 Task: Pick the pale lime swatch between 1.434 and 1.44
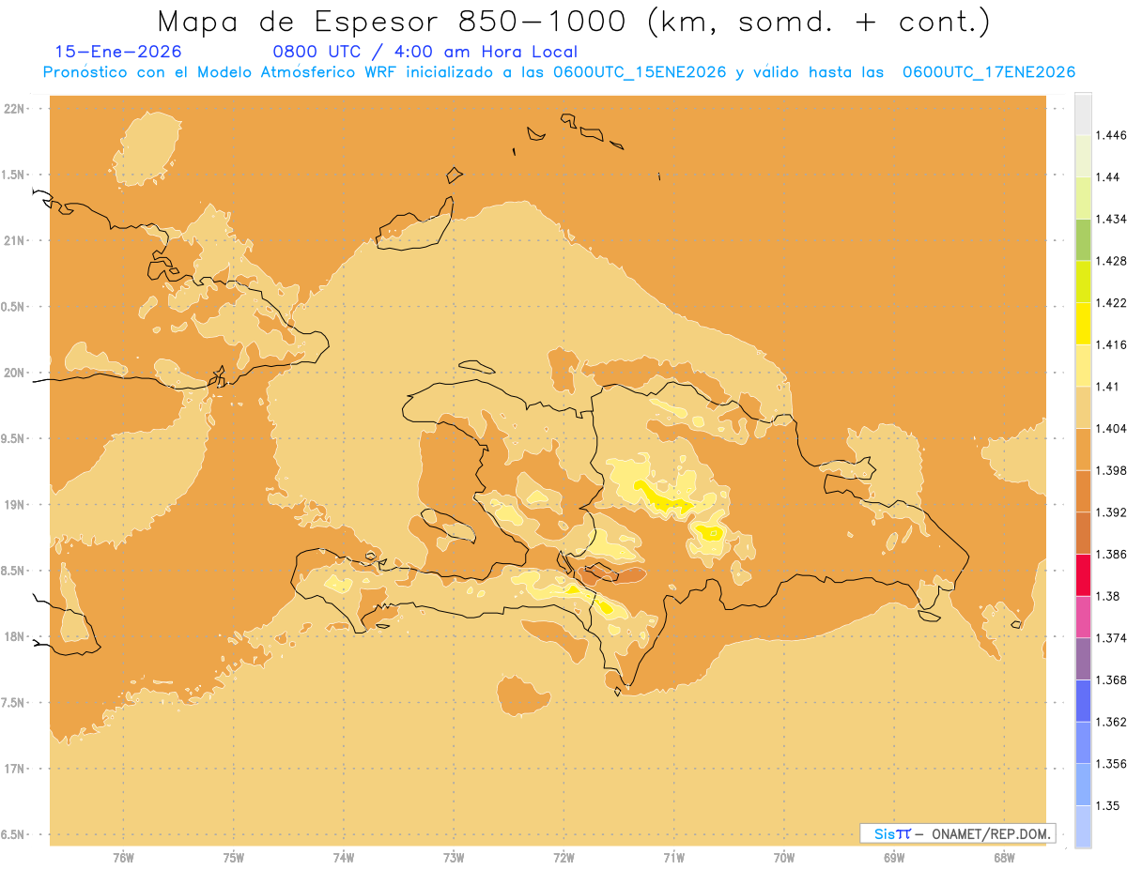[1083, 197]
